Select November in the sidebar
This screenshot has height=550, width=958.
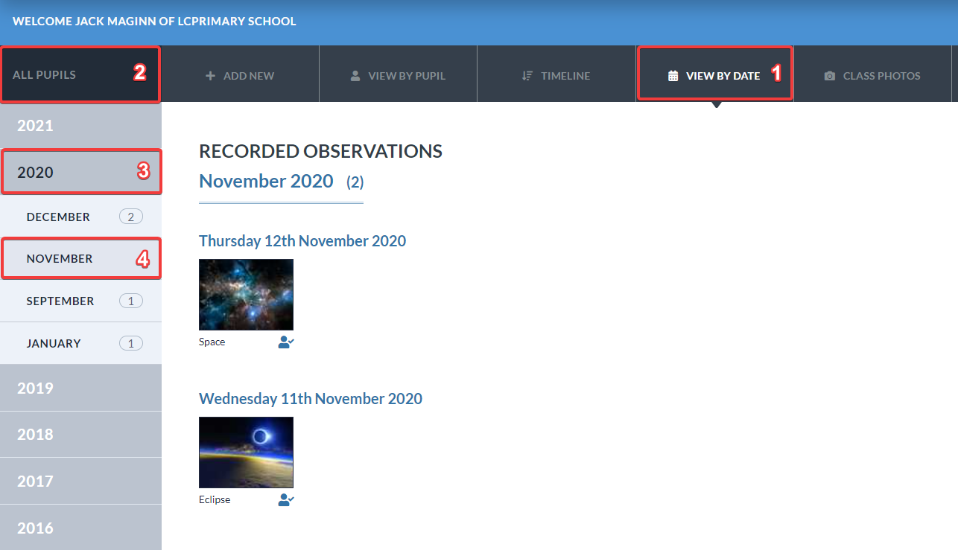click(x=80, y=258)
